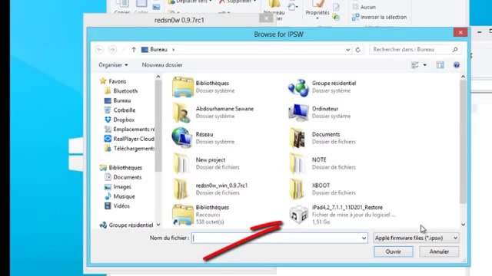This screenshot has height=276, width=492.
Task: Click the Corbeille recycle bin sidebar icon
Action: point(108,110)
